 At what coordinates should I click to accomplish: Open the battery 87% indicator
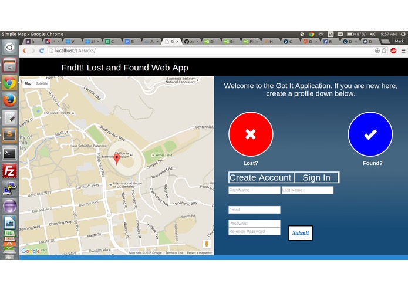point(356,34)
